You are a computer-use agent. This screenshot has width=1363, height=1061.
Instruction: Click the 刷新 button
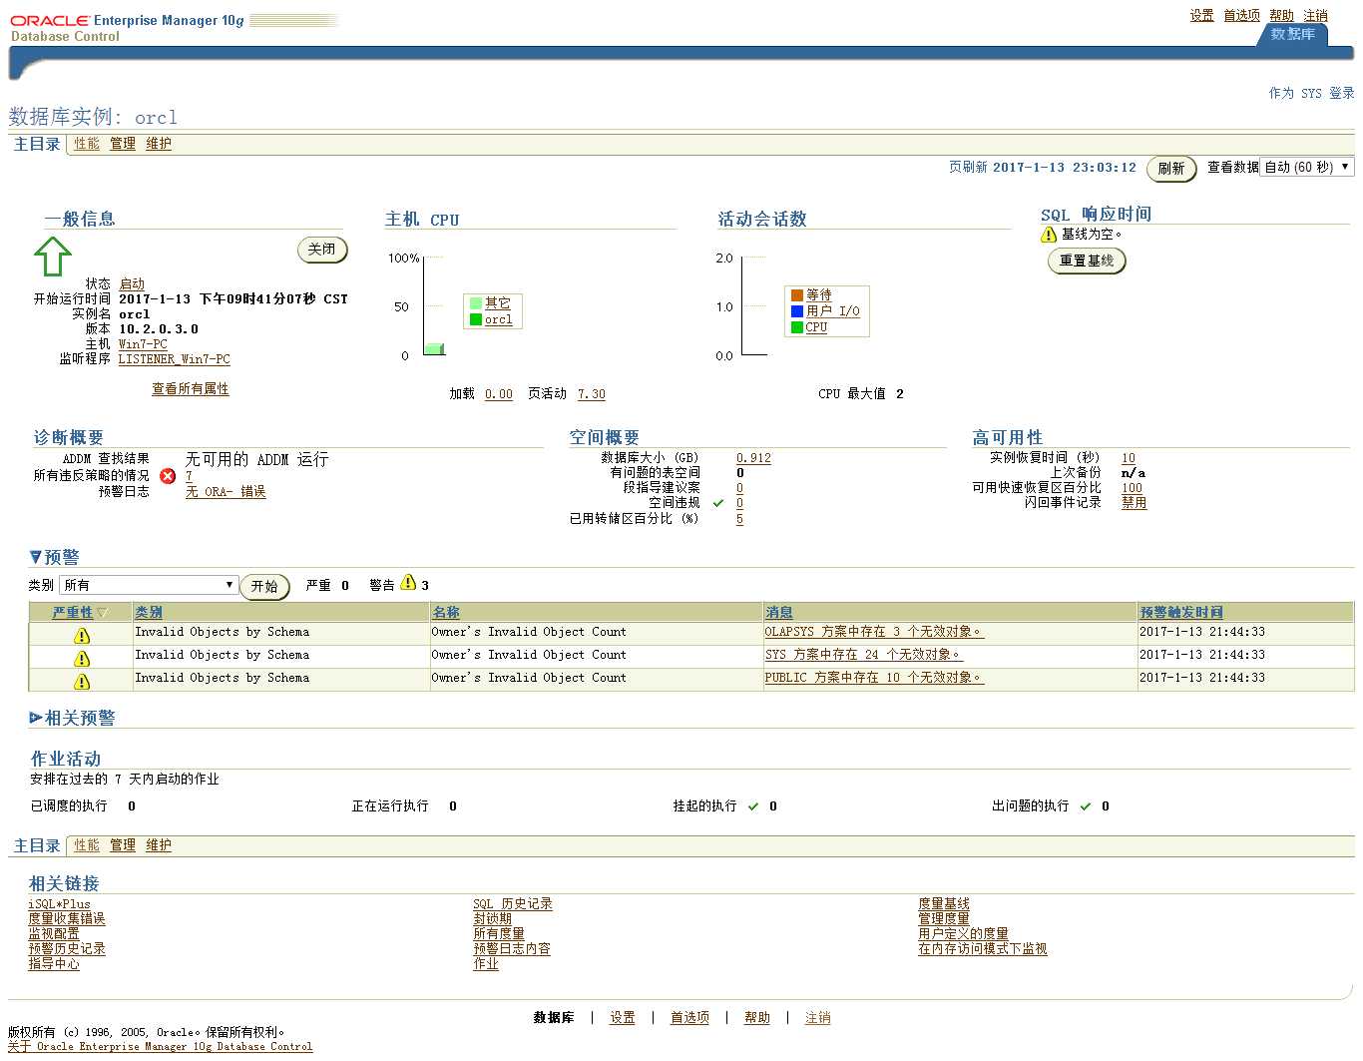(1171, 169)
